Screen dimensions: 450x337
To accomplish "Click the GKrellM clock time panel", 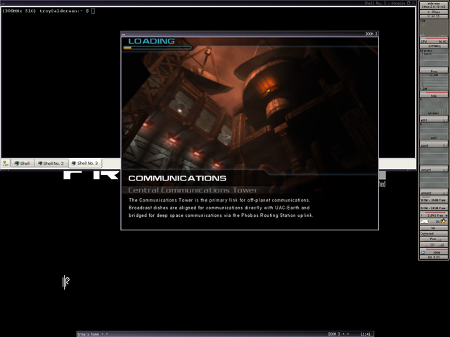I will click(x=434, y=16).
